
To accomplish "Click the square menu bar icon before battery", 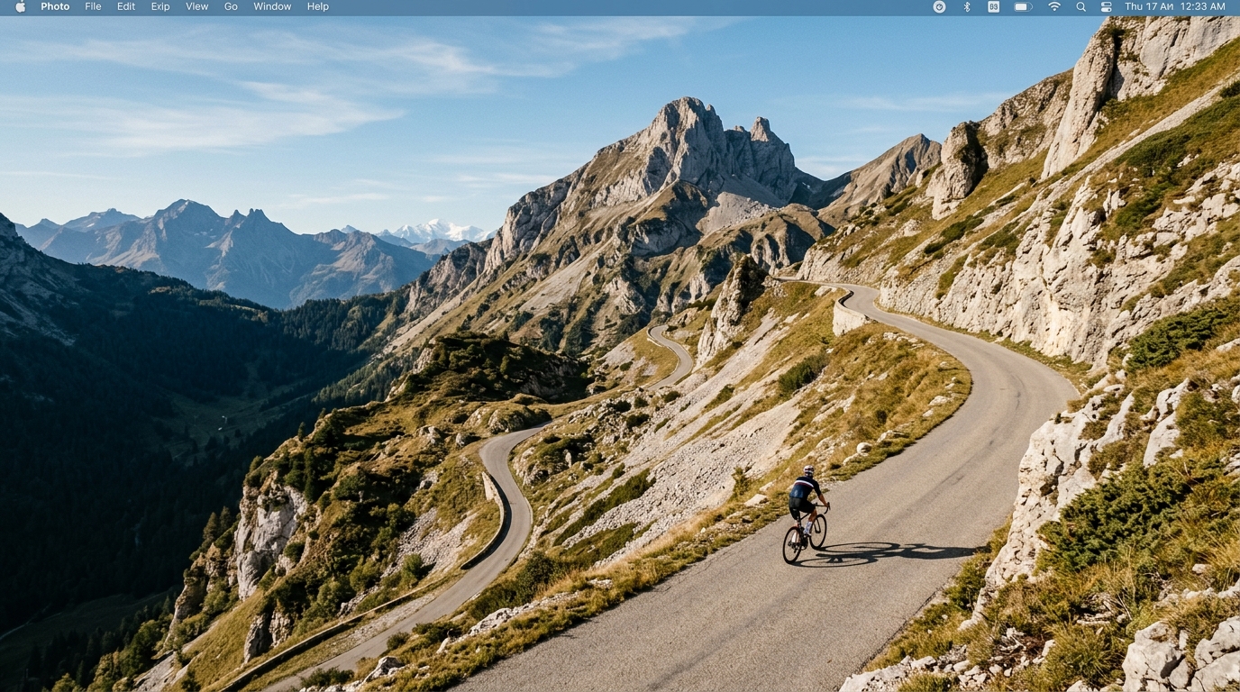I will 993,6.
